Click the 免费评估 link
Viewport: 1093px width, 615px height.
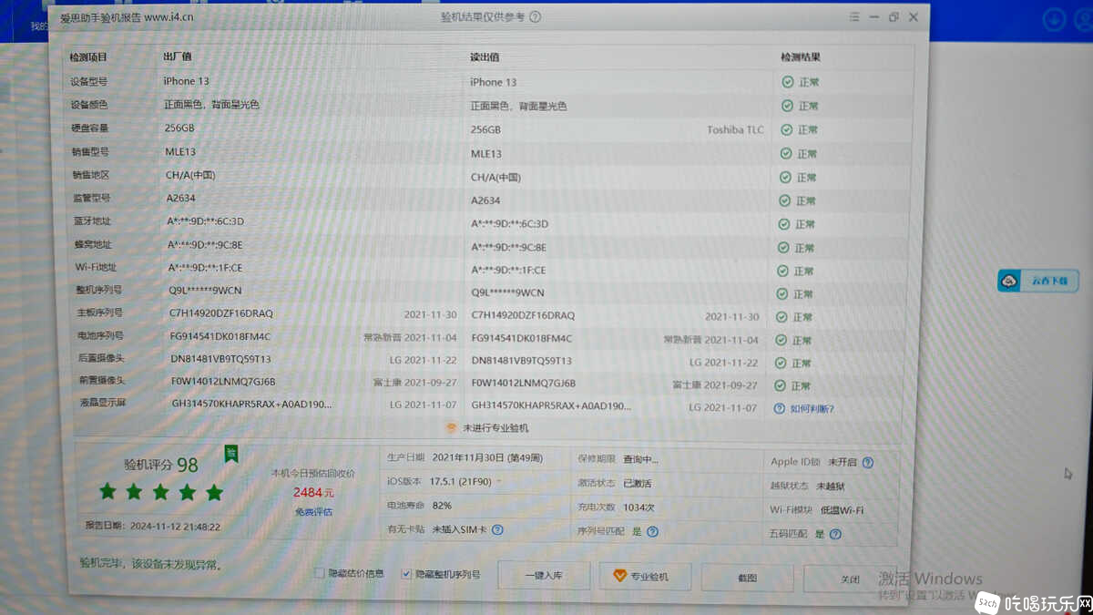pyautogui.click(x=314, y=512)
